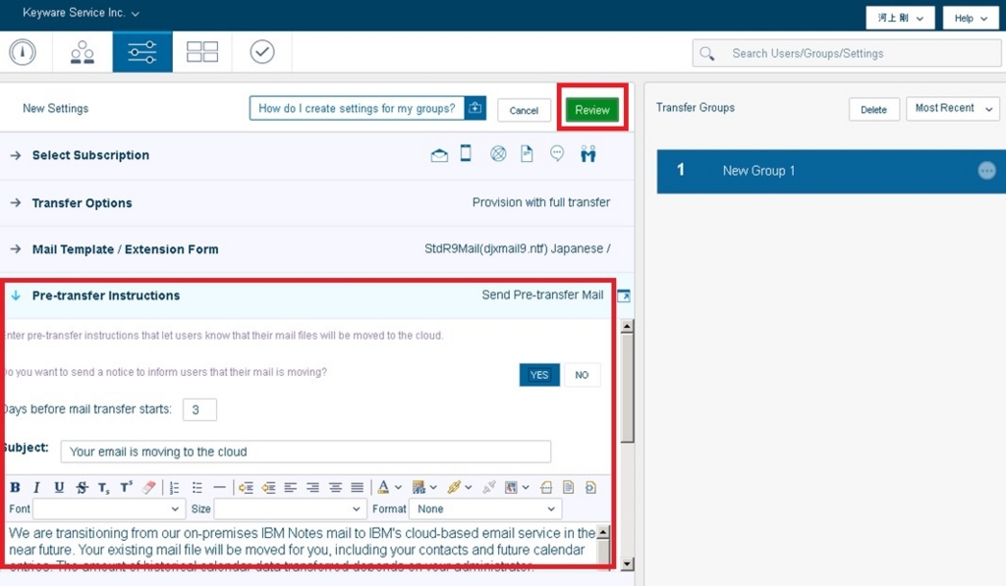Decrease paragraph indent

click(268, 488)
